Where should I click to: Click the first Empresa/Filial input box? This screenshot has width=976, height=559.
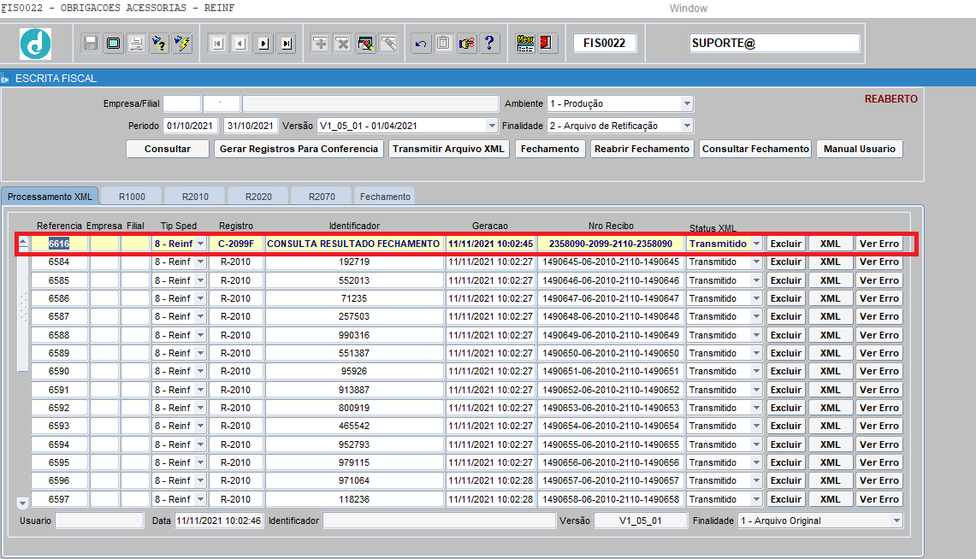click(x=181, y=103)
